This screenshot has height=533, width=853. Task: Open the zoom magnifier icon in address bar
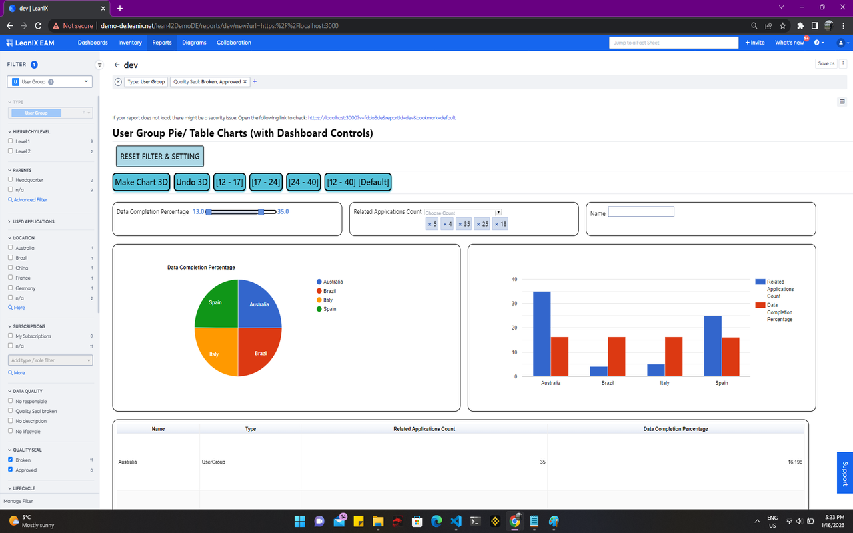(754, 26)
